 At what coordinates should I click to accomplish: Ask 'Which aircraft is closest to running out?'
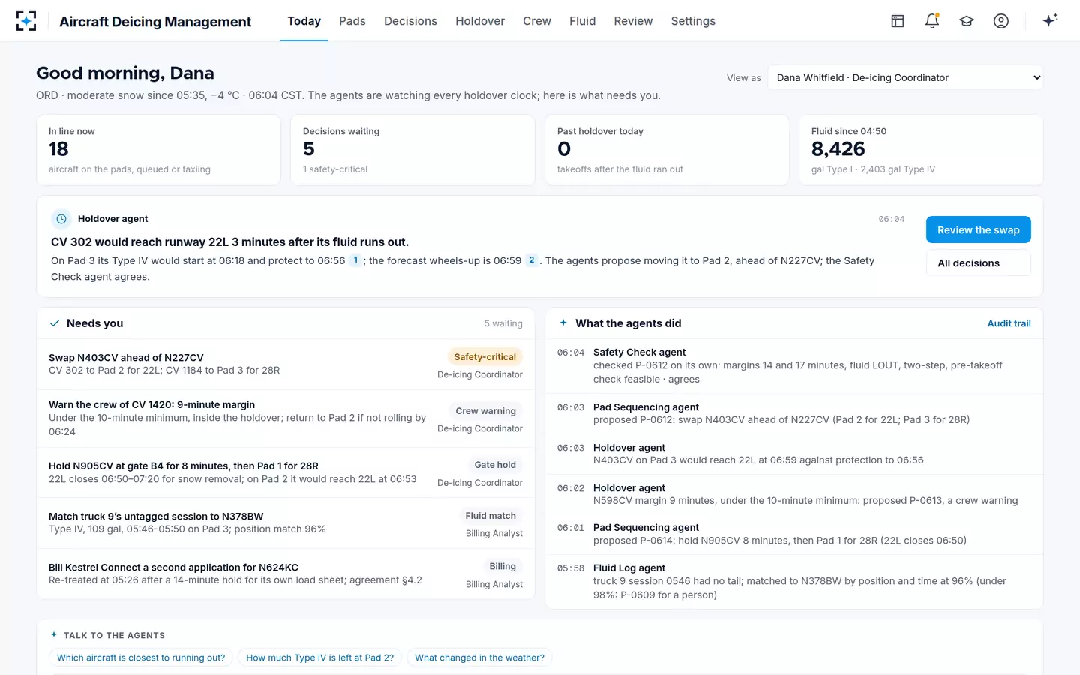(141, 658)
